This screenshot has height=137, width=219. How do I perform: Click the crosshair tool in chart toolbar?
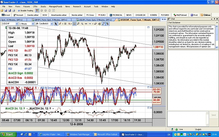(x=60, y=24)
